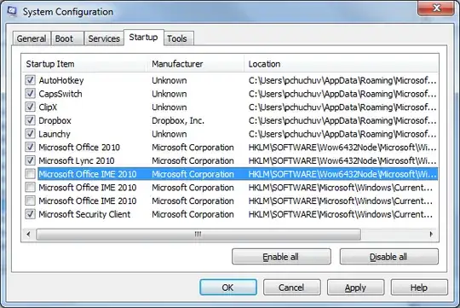
Task: Click the Apply button
Action: pos(355,288)
